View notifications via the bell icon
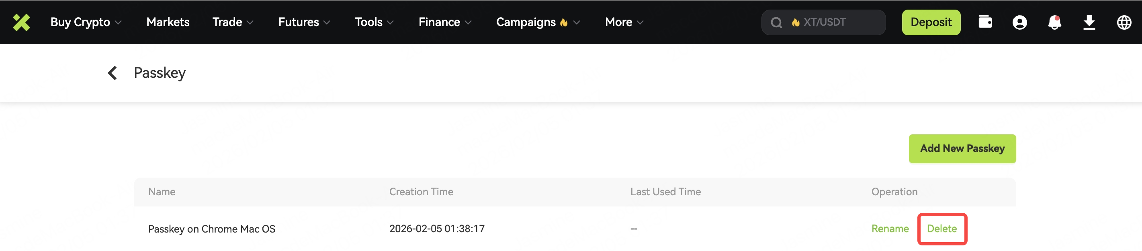This screenshot has height=251, width=1142. click(1054, 22)
